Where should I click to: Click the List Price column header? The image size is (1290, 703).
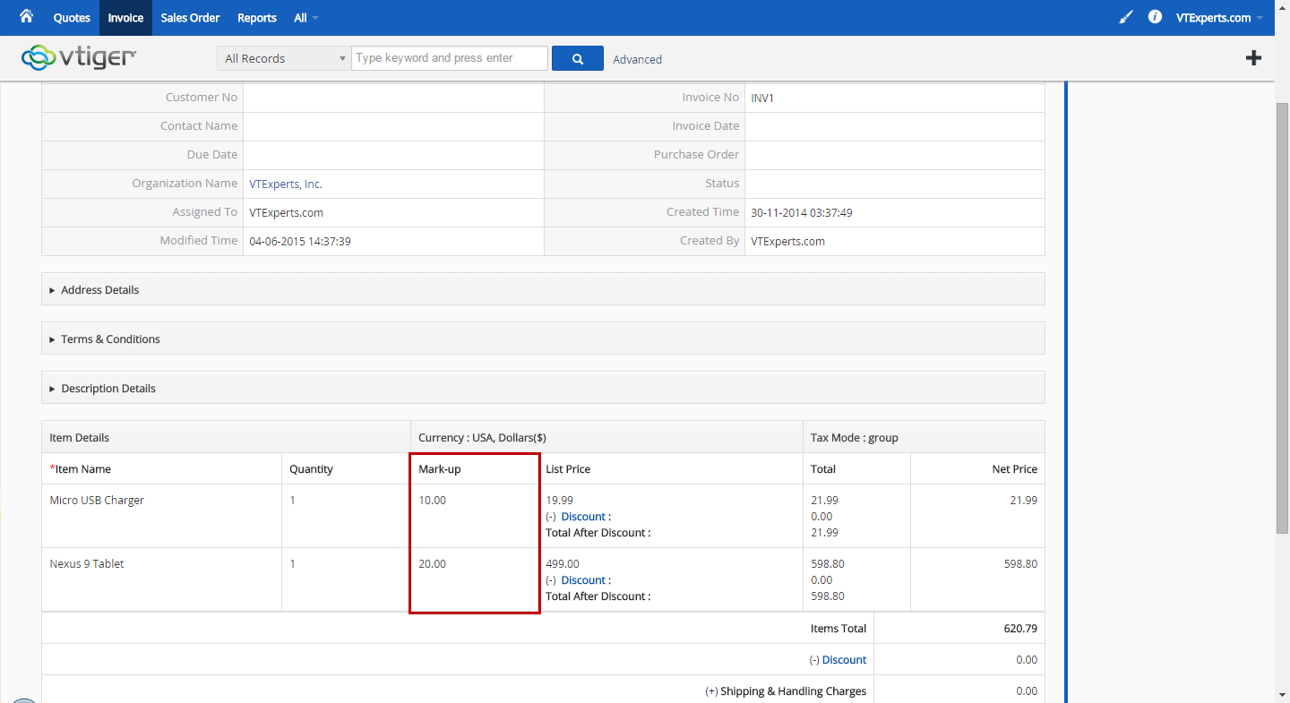click(568, 469)
